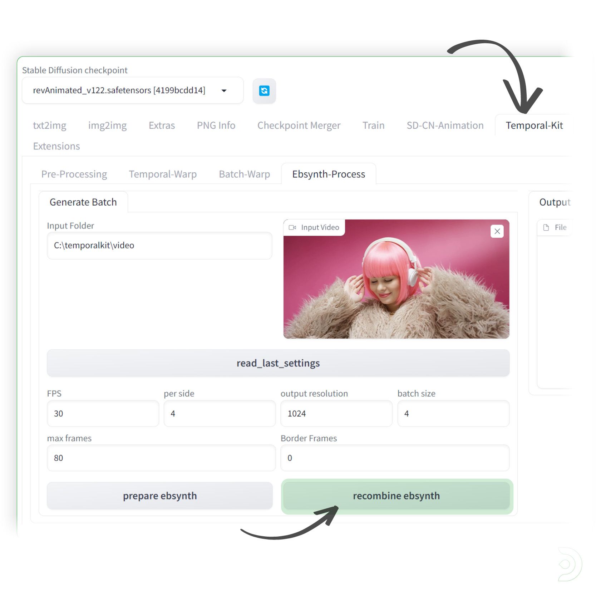Click the batch size field

click(x=453, y=413)
